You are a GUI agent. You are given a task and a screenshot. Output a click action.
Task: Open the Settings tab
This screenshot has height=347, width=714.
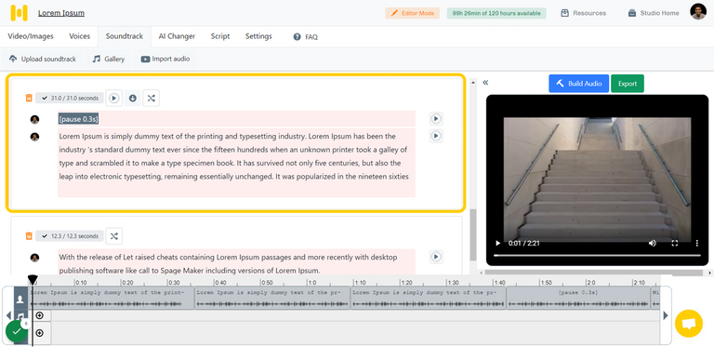[x=258, y=36]
